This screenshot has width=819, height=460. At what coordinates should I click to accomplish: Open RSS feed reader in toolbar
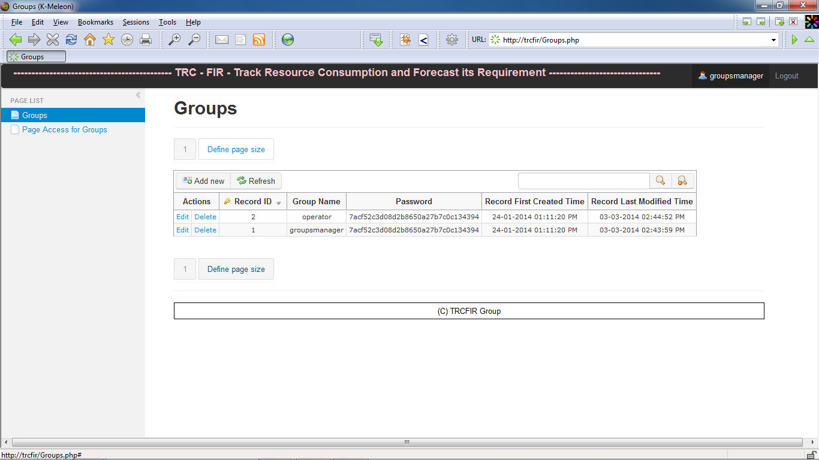(x=258, y=40)
